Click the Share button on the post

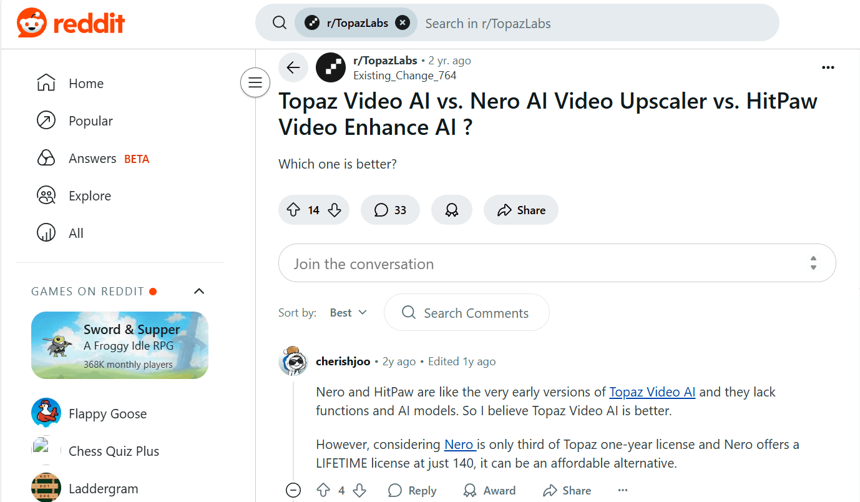(521, 210)
